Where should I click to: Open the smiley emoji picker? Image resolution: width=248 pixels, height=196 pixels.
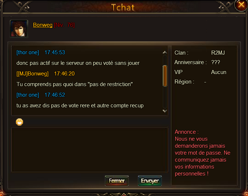19,122
